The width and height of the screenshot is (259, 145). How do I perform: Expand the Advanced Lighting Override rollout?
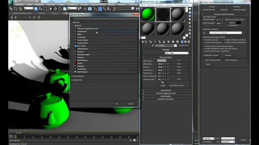[166, 93]
